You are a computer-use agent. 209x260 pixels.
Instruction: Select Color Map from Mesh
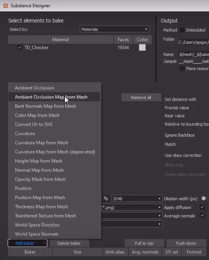pyautogui.click(x=54, y=115)
